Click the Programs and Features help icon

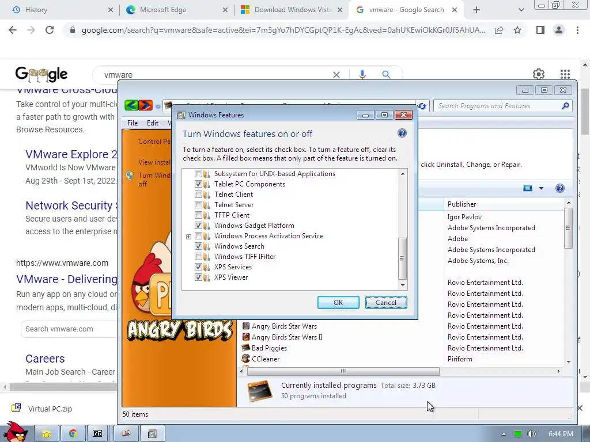(559, 188)
